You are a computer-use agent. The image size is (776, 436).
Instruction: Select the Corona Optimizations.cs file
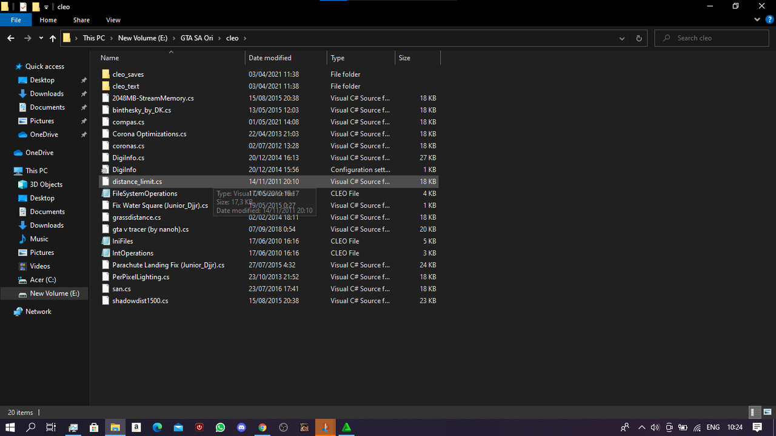(268, 134)
